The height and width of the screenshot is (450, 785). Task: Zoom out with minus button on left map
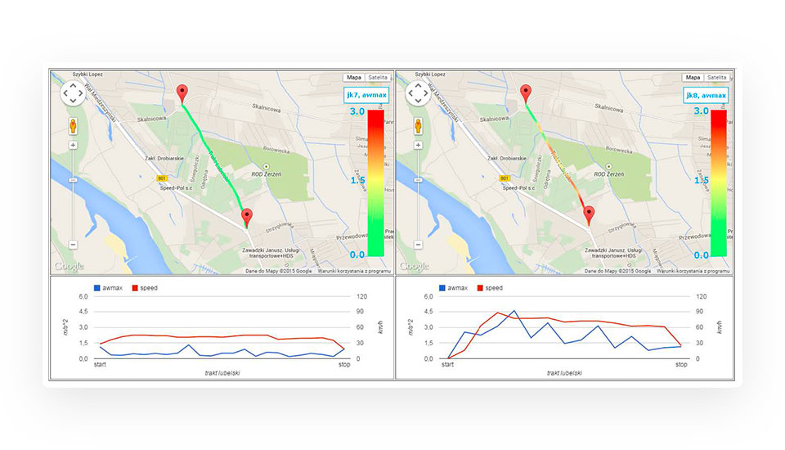(x=73, y=245)
